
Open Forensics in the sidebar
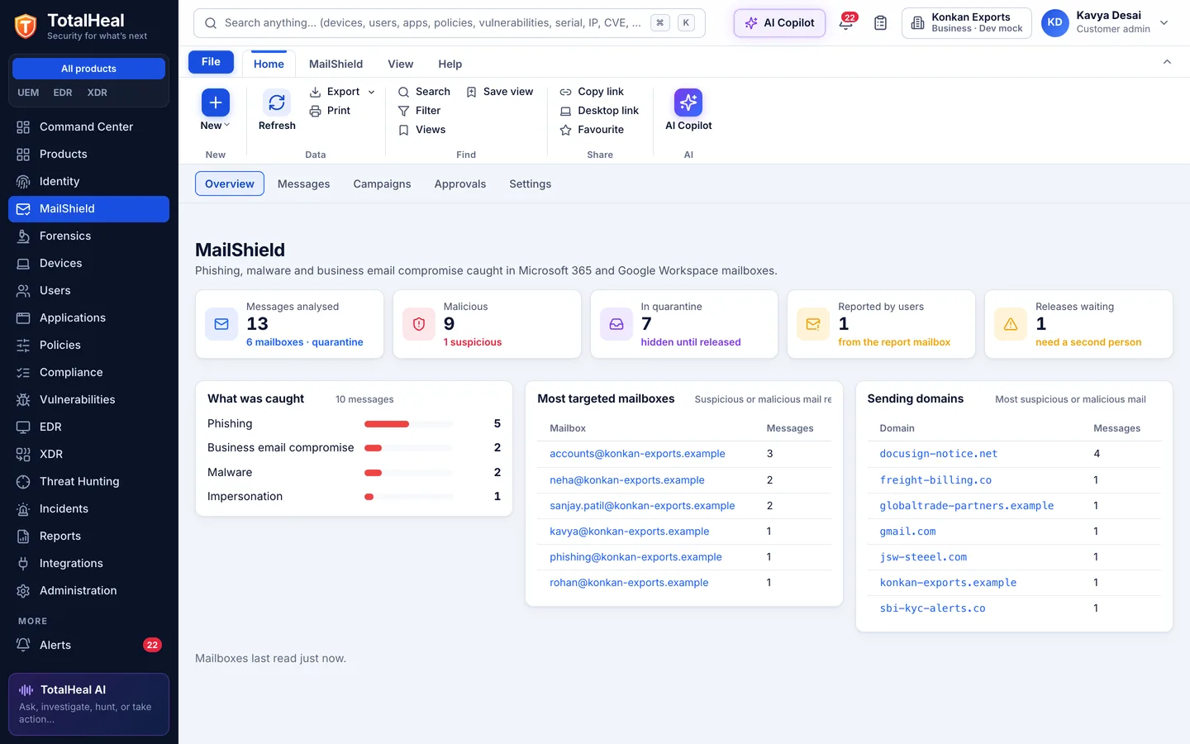coord(88,236)
